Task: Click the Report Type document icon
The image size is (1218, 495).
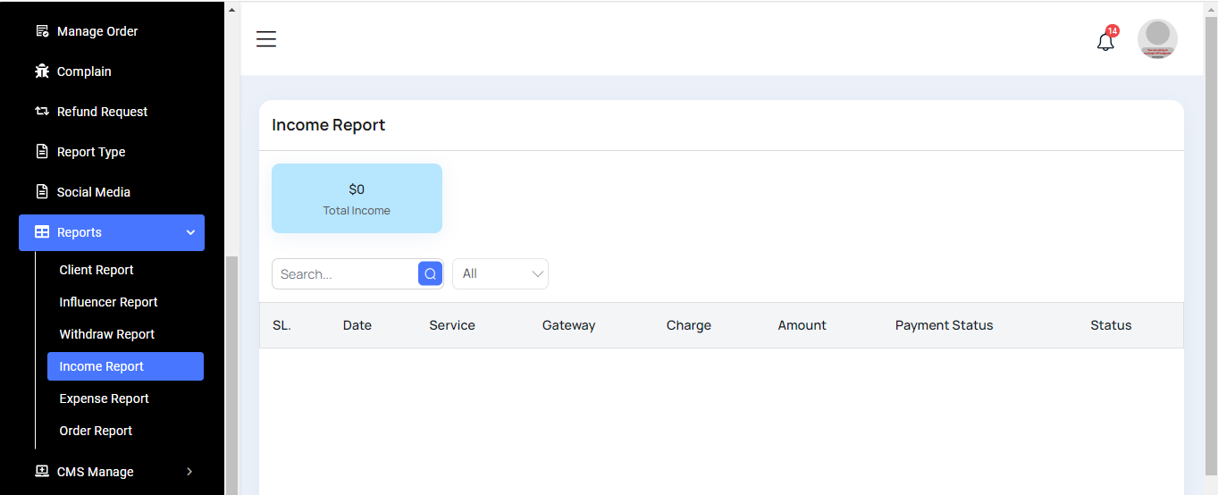Action: 42,152
